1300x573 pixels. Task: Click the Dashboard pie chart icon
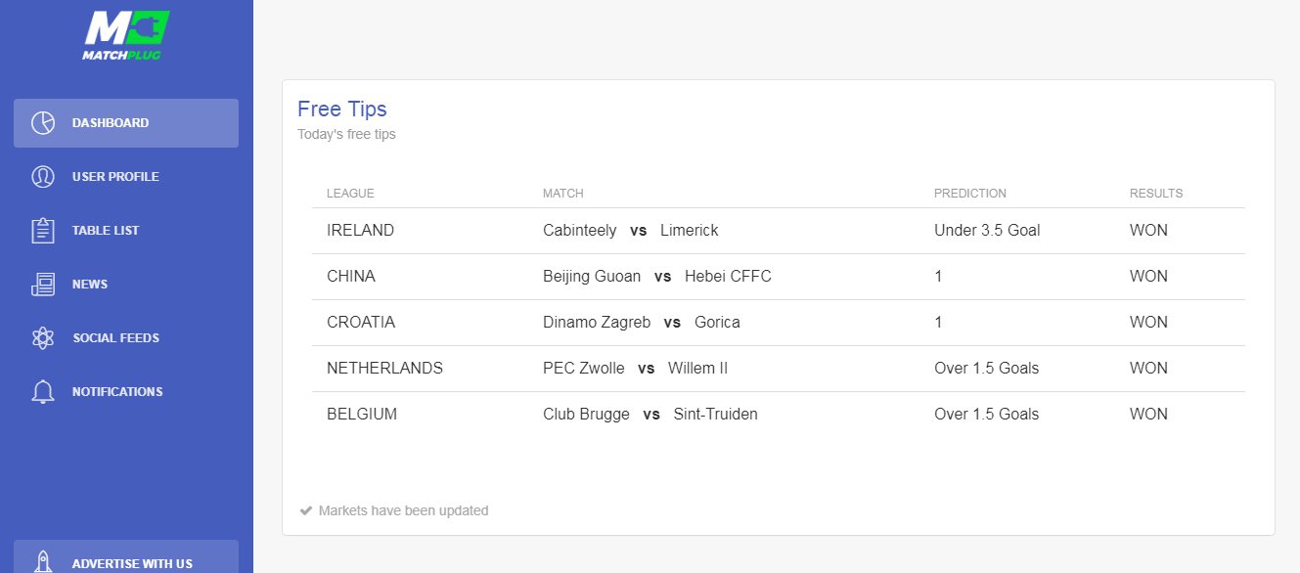(42, 123)
